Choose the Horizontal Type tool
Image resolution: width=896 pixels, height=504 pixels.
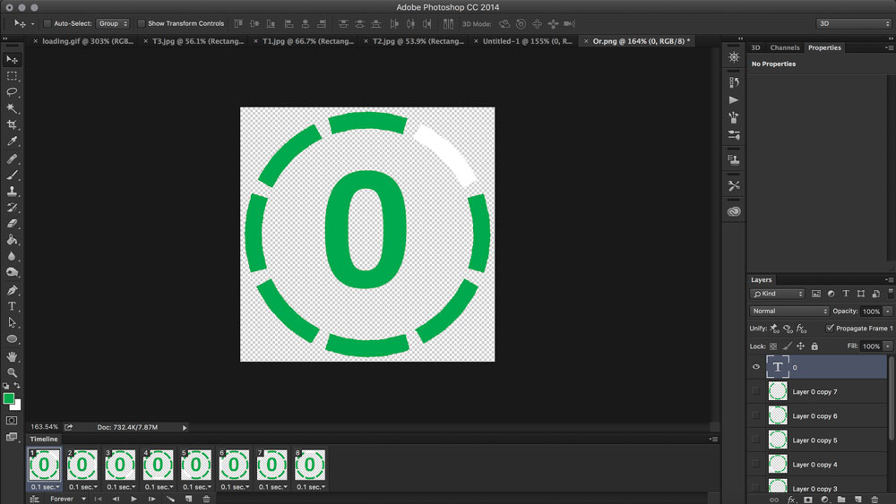click(13, 306)
